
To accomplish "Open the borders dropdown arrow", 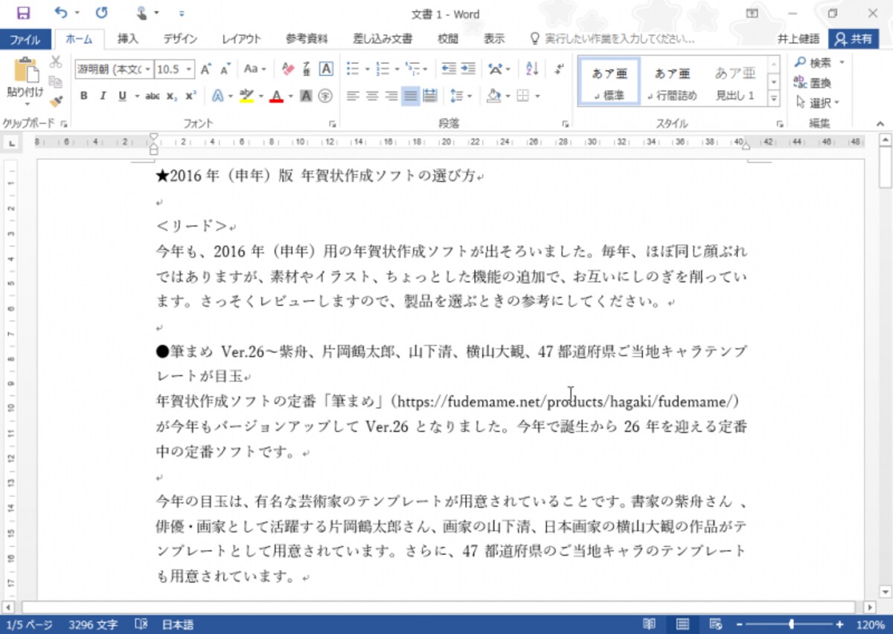I will coord(537,96).
